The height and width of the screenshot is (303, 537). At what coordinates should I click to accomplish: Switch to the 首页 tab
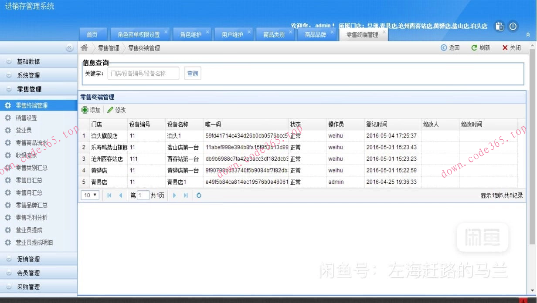(x=93, y=34)
